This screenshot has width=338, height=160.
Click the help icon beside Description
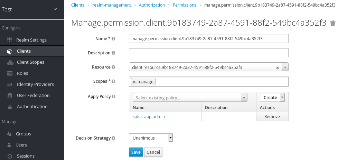pos(113,53)
